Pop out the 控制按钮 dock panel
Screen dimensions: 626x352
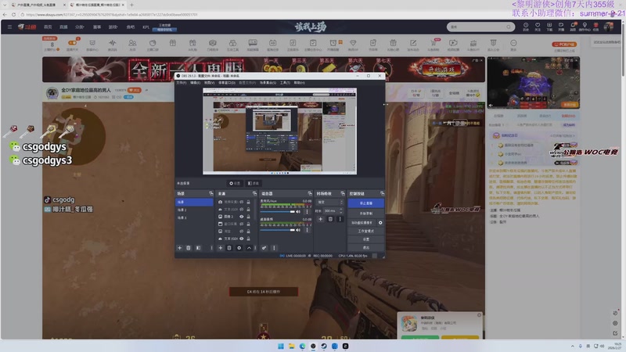coord(382,193)
